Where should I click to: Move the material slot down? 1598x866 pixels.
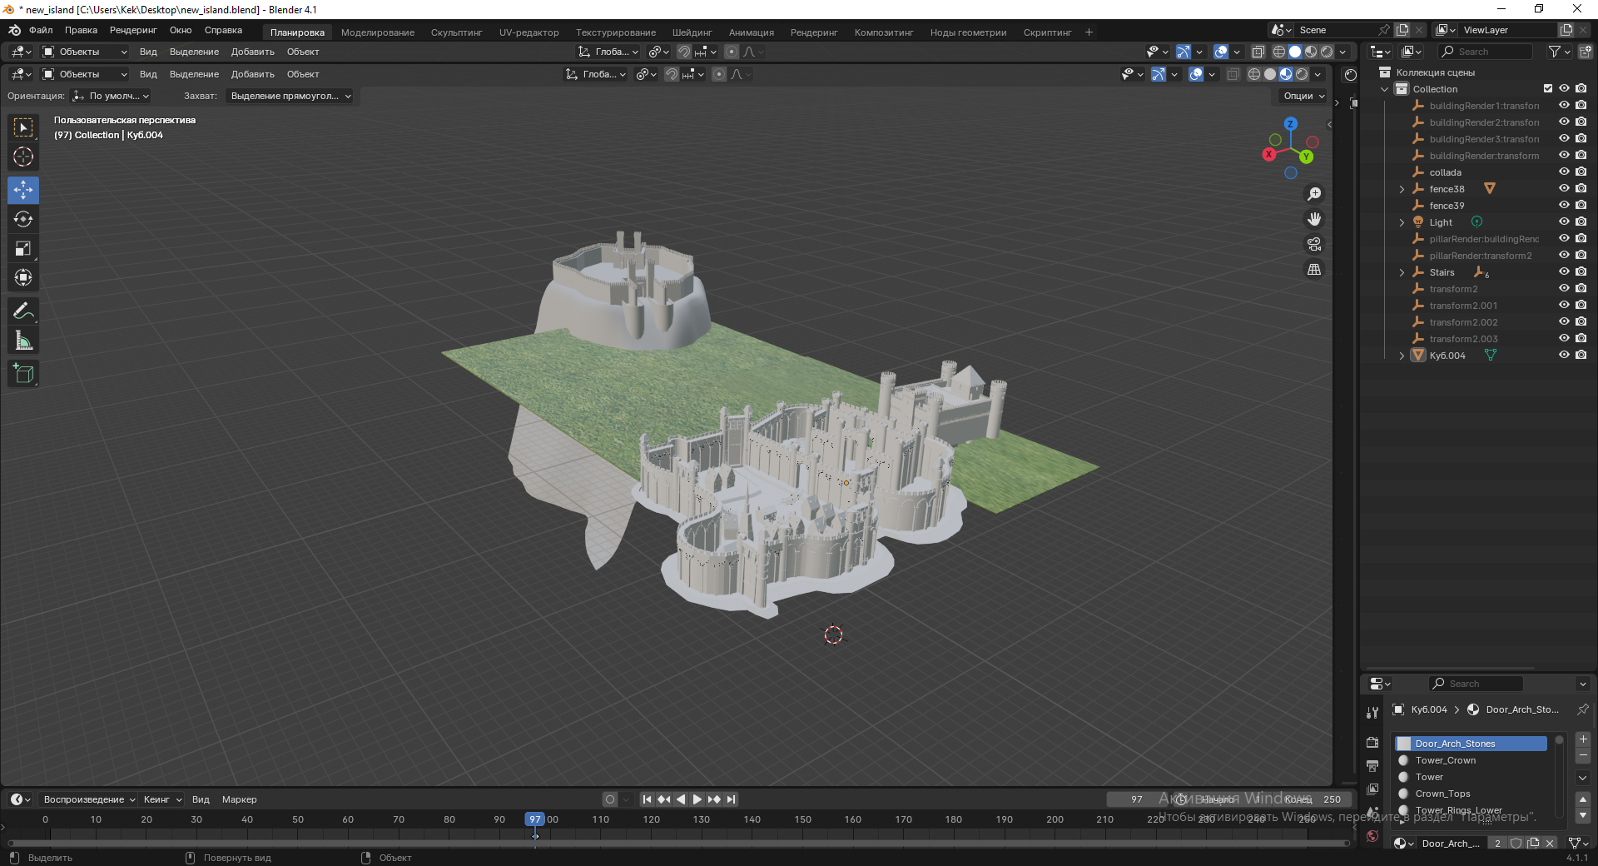tap(1583, 815)
